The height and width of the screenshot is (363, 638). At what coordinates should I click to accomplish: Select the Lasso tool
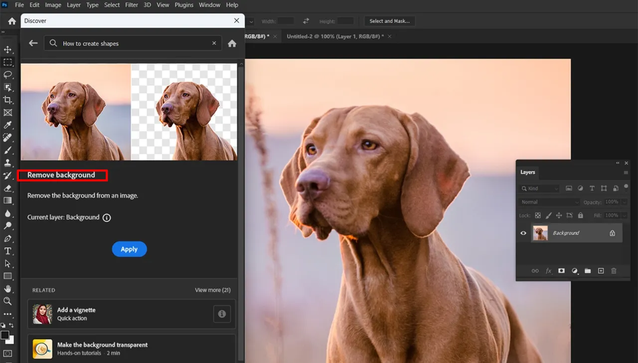pos(8,75)
